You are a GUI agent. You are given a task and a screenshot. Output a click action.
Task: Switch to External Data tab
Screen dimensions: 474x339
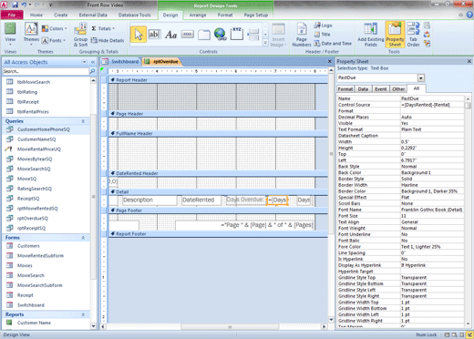[93, 15]
